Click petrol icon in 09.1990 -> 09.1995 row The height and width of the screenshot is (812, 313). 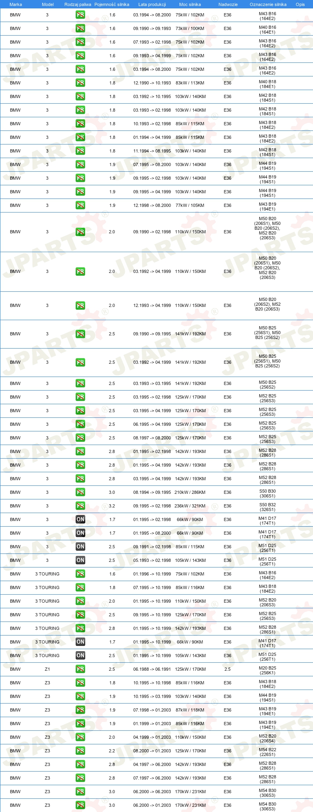(x=80, y=334)
